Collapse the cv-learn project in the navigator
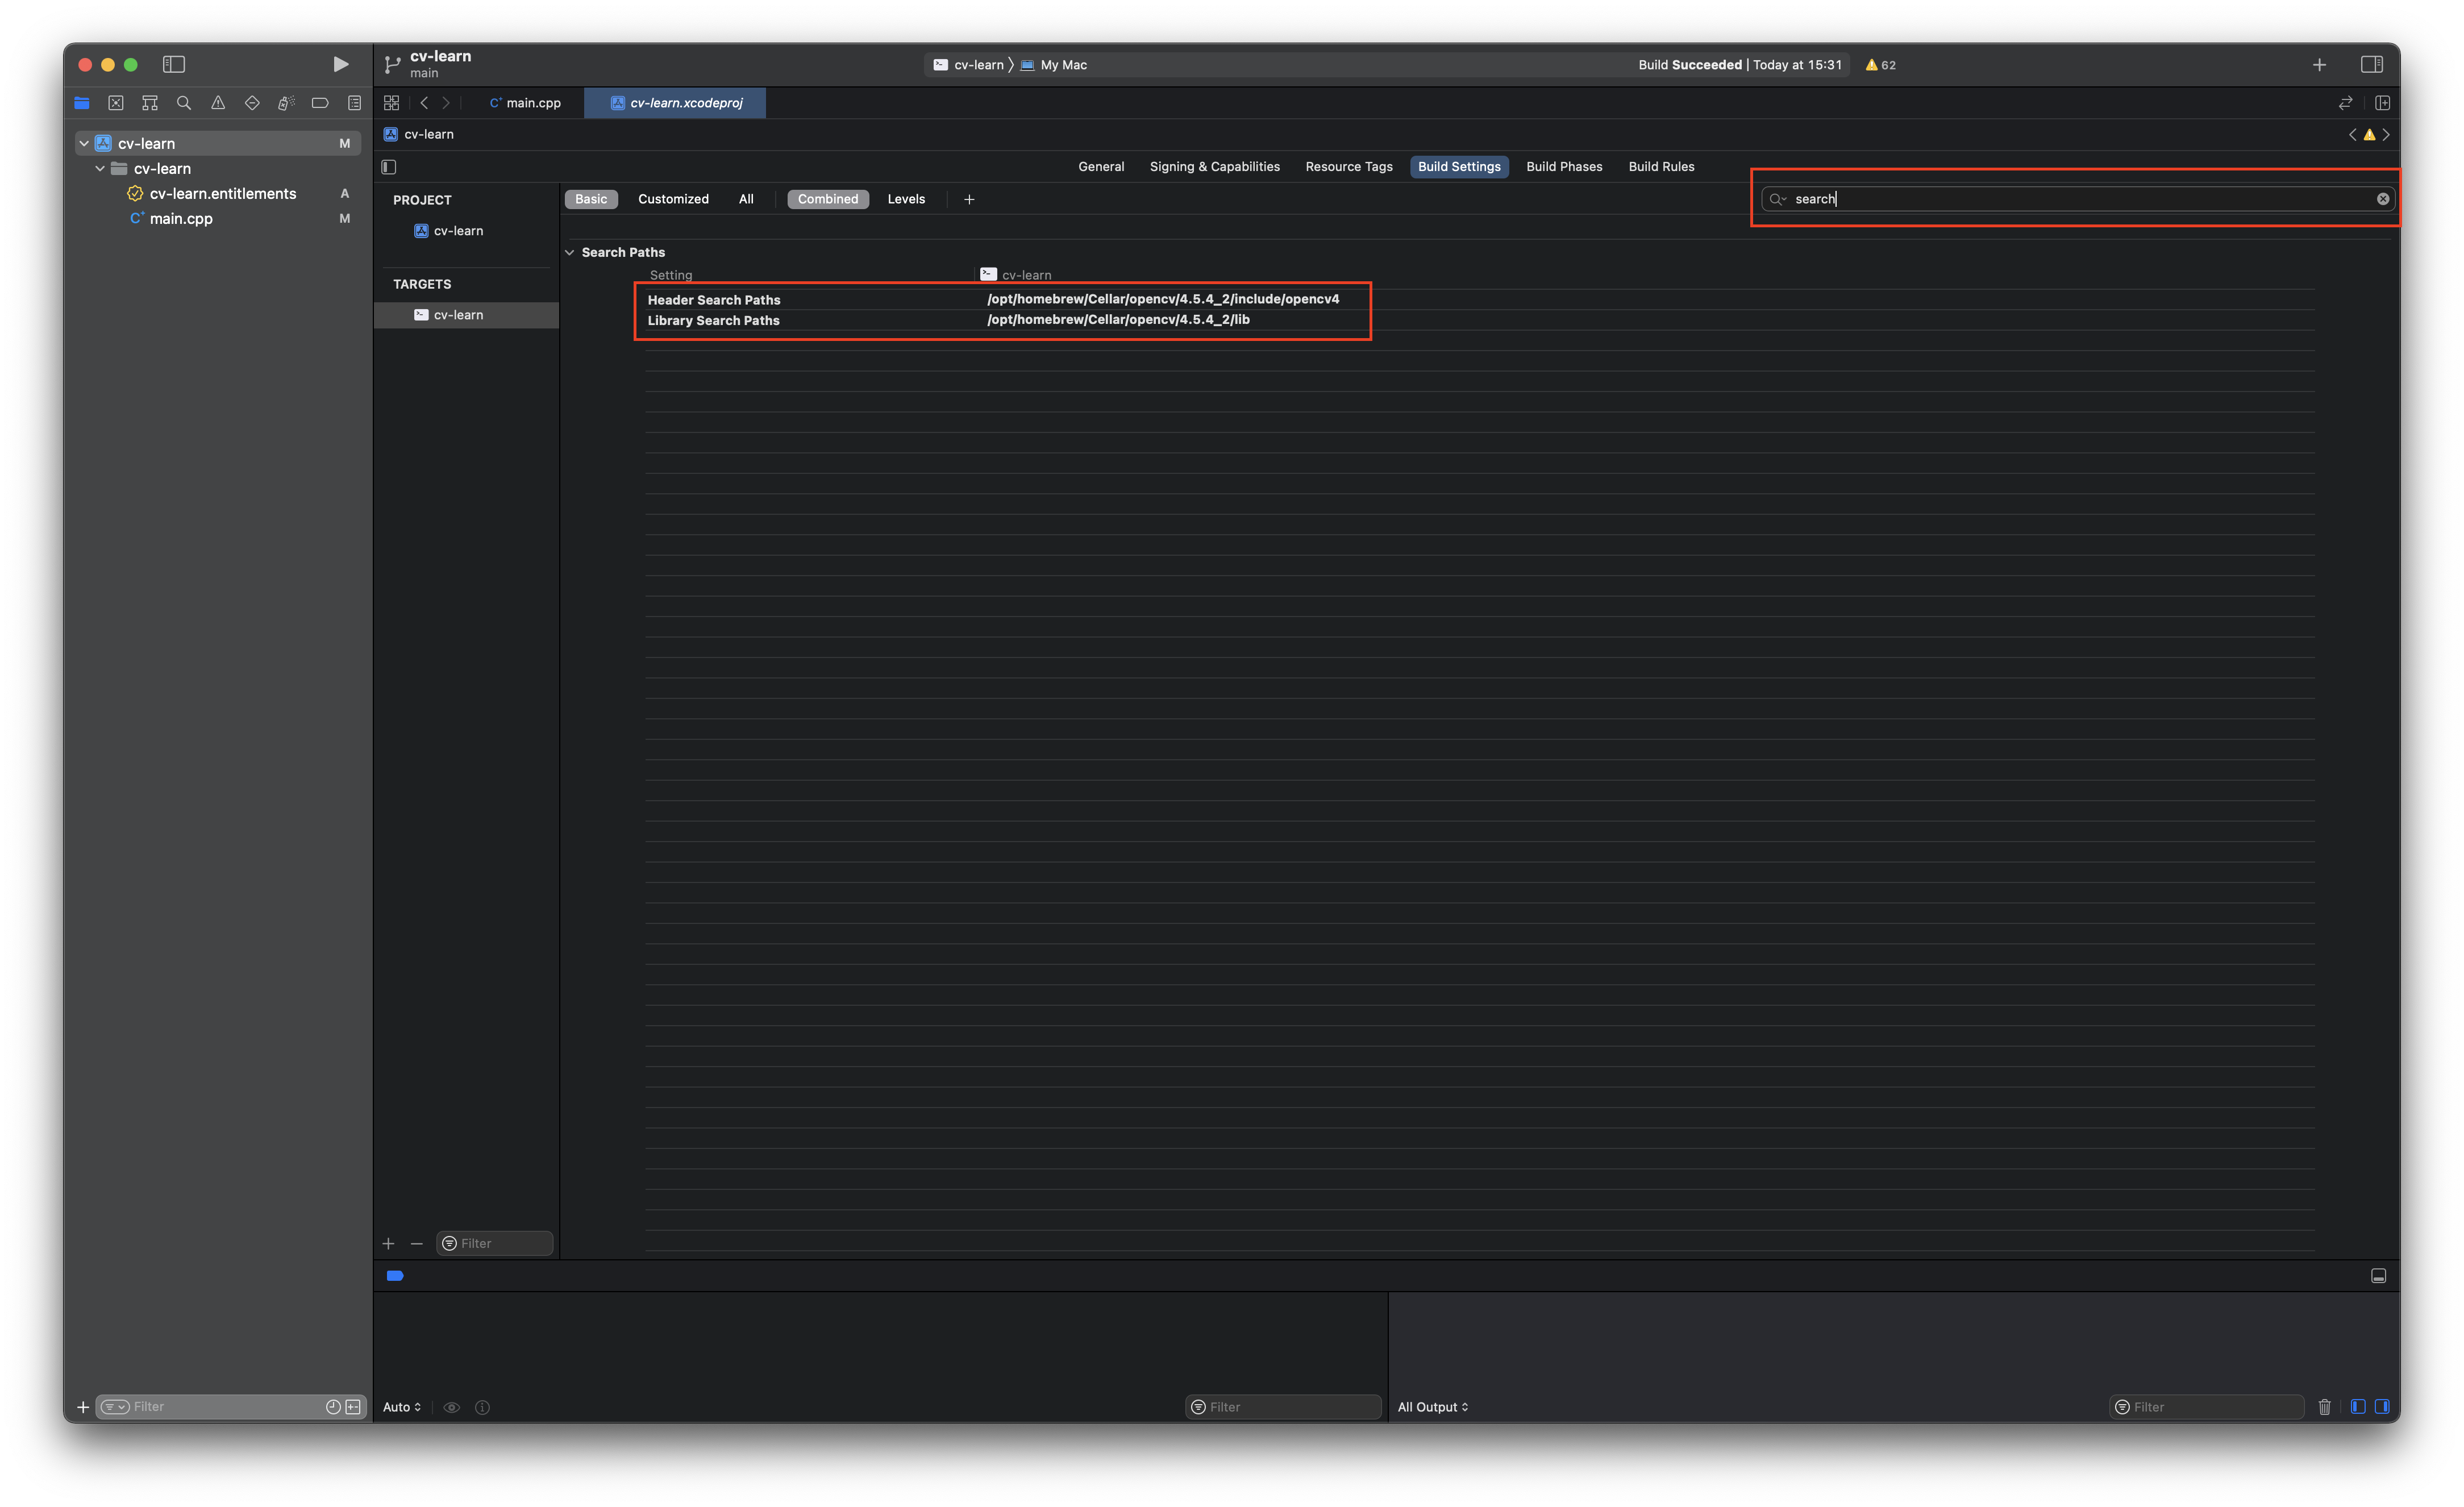Image resolution: width=2464 pixels, height=1507 pixels. 84,143
